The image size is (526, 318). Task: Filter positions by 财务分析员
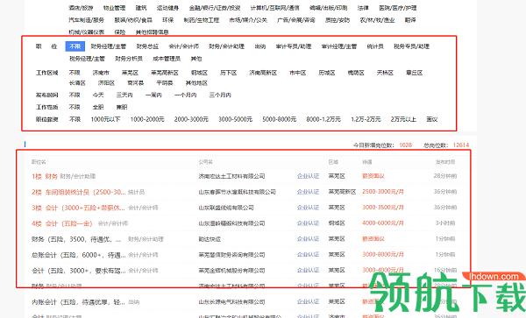click(x=129, y=59)
